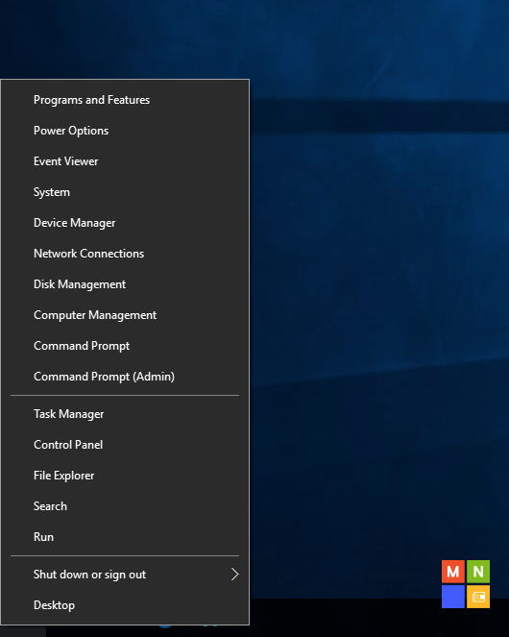
Task: Open Power Options from the menu
Action: coord(125,131)
